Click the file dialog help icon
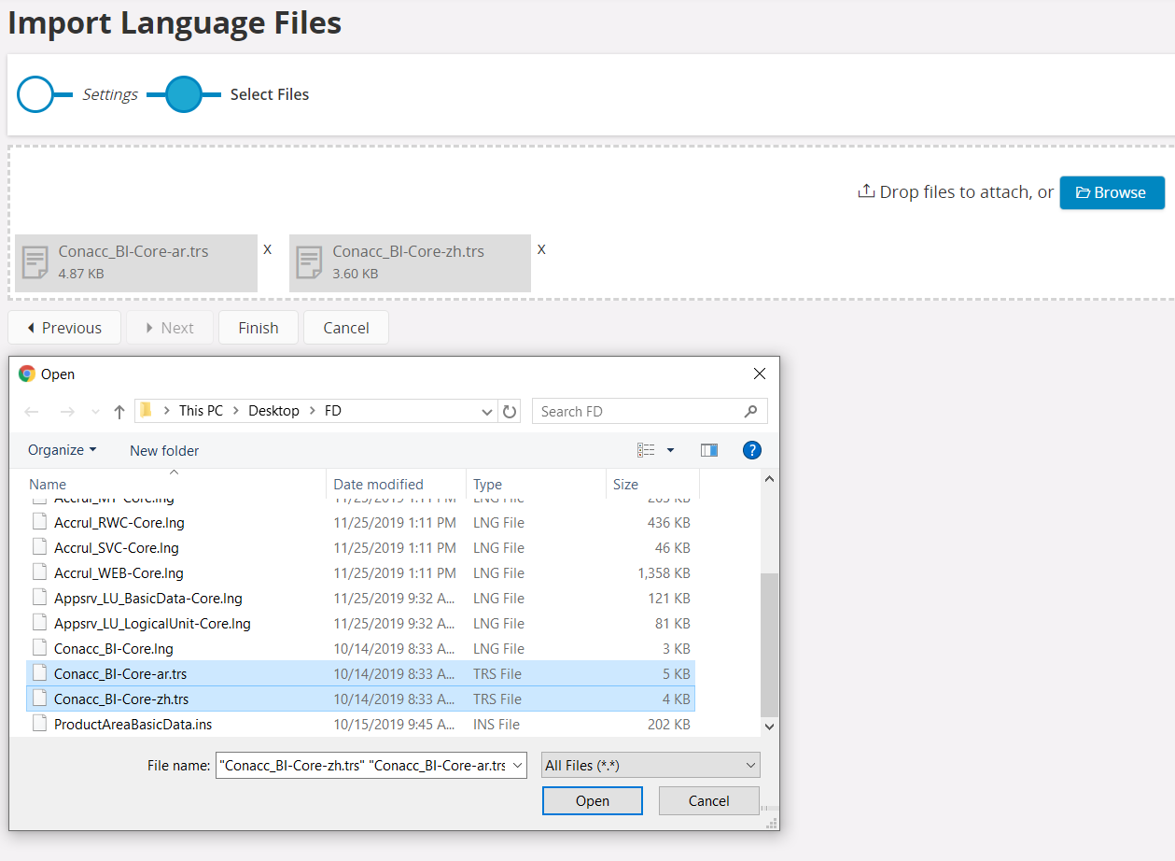1175x861 pixels. pos(752,450)
